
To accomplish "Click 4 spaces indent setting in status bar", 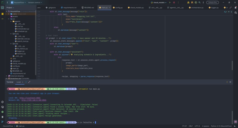I will [x=206, y=126].
